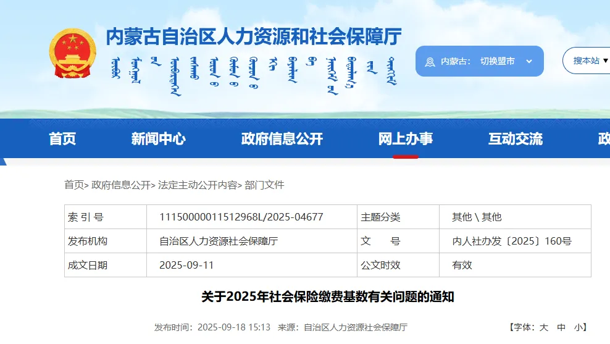Switch to the 网上办事 navigation tab
Image resolution: width=610 pixels, height=344 pixels.
[405, 139]
